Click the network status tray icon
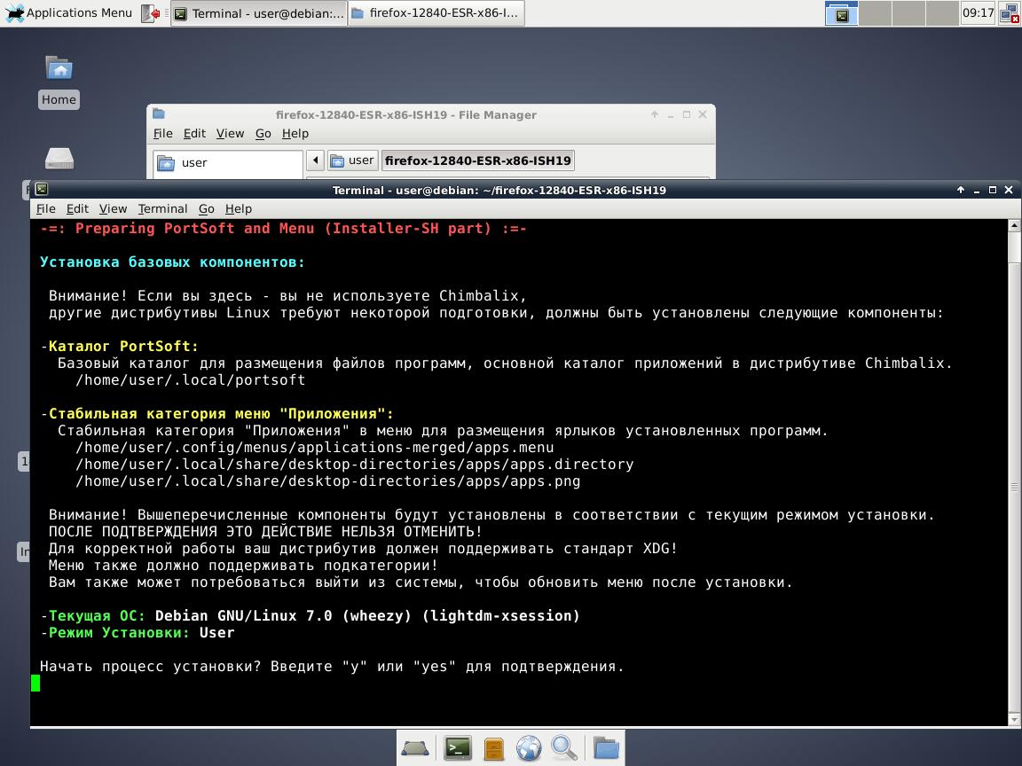 pyautogui.click(x=1010, y=13)
